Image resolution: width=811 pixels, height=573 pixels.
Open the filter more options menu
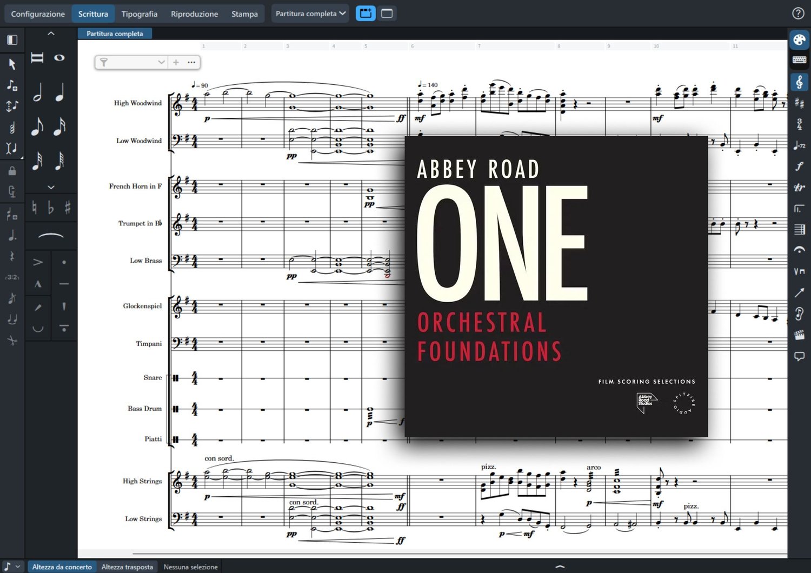pos(191,62)
